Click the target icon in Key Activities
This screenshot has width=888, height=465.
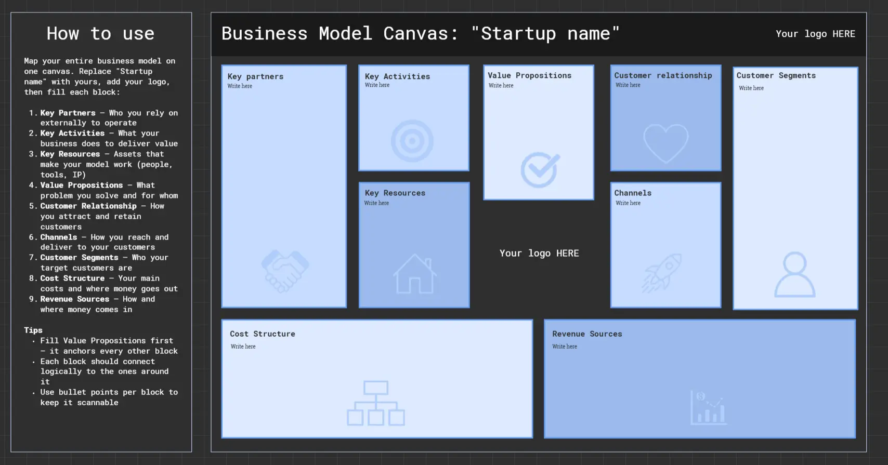pos(412,141)
